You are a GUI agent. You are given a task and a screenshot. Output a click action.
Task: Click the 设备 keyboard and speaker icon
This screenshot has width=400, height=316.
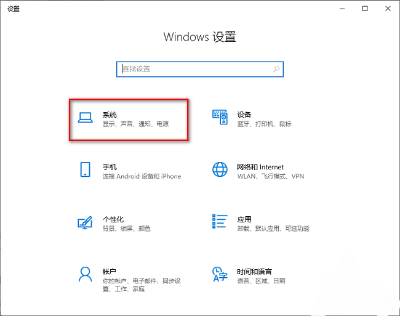tap(220, 117)
